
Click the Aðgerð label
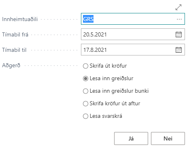tap(11, 66)
